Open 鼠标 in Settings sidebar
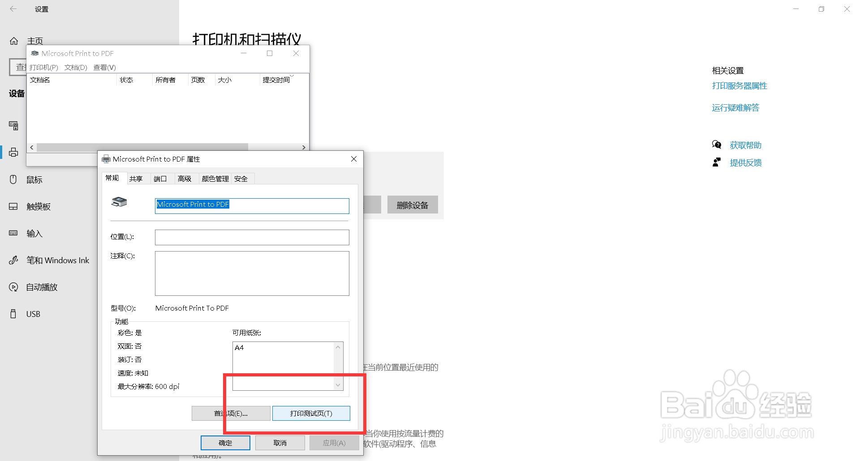 [34, 179]
